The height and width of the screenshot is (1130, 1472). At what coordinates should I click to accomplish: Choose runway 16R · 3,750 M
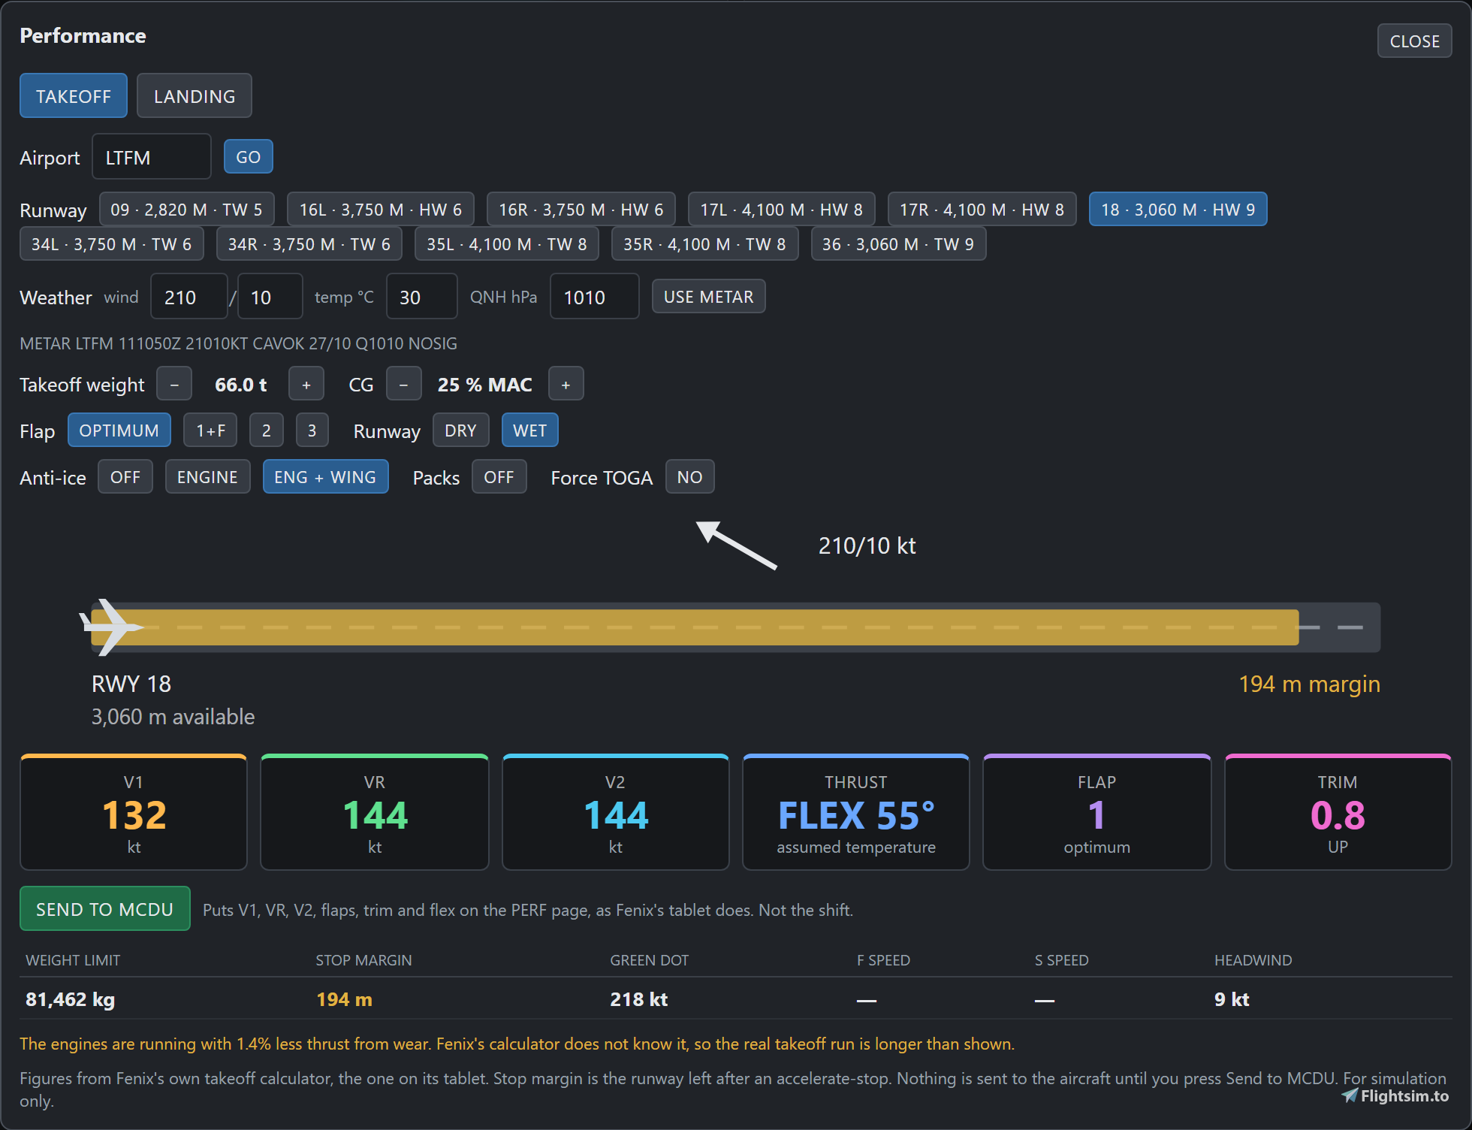581,210
